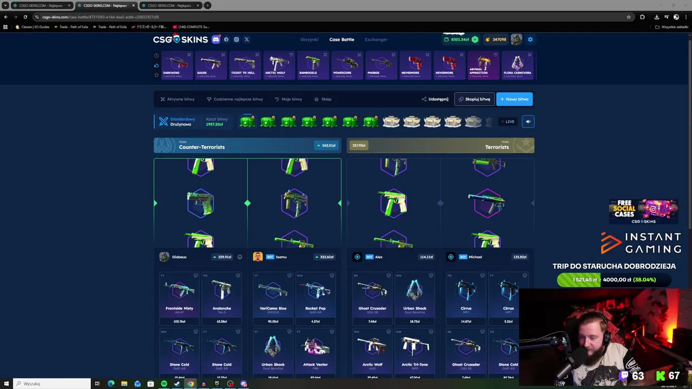
Task: Open the Darkwing drop card
Action: 176,65
